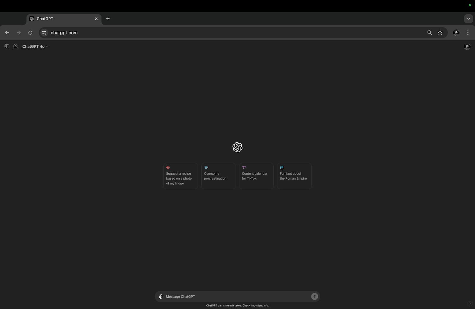The image size is (475, 309).
Task: Click the browser forward arrow
Action: coord(19,33)
